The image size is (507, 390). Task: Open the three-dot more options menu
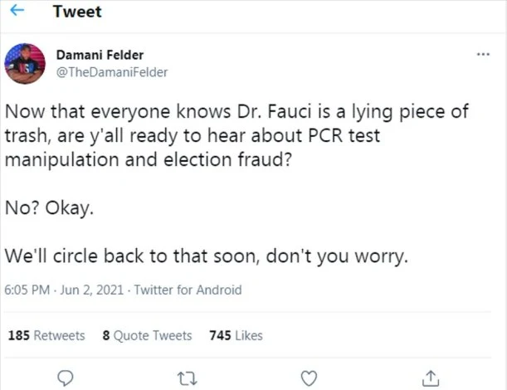click(484, 56)
